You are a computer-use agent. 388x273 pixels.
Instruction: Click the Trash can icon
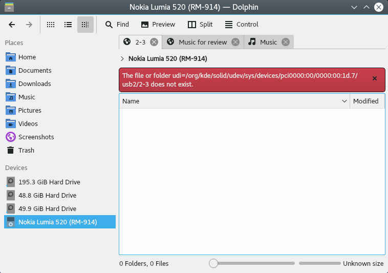pyautogui.click(x=10, y=151)
